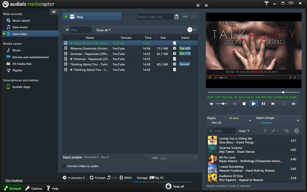Click the paste URL clipboard icon
Viewport: 307px width, 192px height.
tap(176, 17)
